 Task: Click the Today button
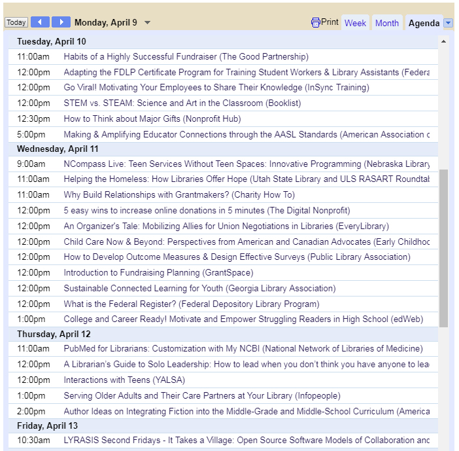(16, 22)
